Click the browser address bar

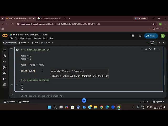[x=86, y=24]
